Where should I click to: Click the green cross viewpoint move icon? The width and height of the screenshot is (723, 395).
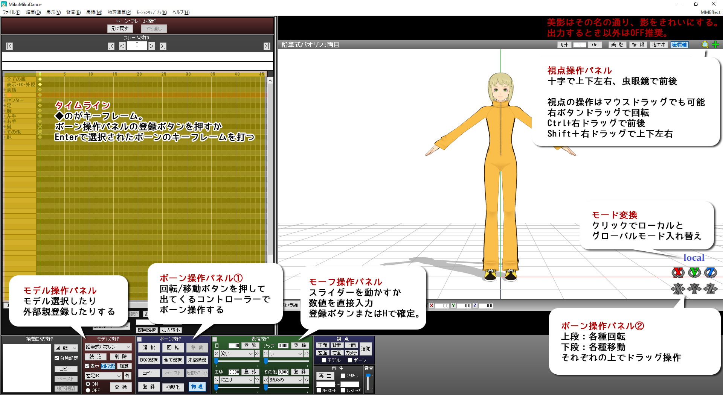click(x=715, y=45)
